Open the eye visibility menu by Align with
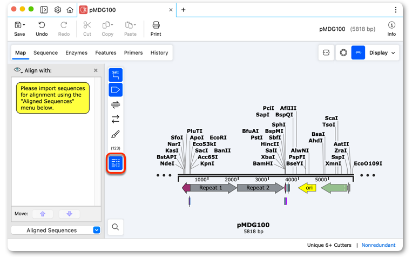The height and width of the screenshot is (257, 412). pyautogui.click(x=18, y=70)
